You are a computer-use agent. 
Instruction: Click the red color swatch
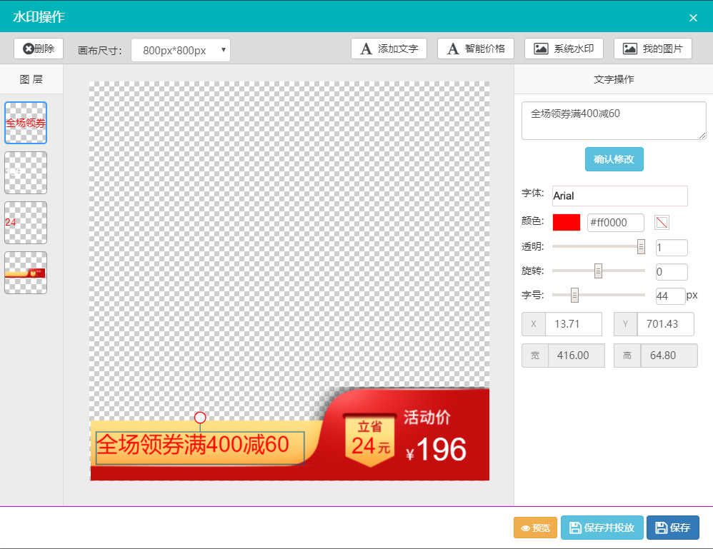pos(566,223)
